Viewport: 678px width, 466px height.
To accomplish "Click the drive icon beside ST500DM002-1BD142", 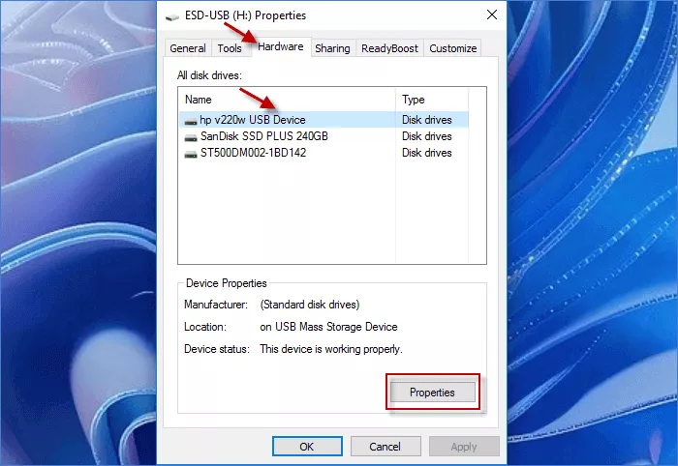I will point(191,154).
